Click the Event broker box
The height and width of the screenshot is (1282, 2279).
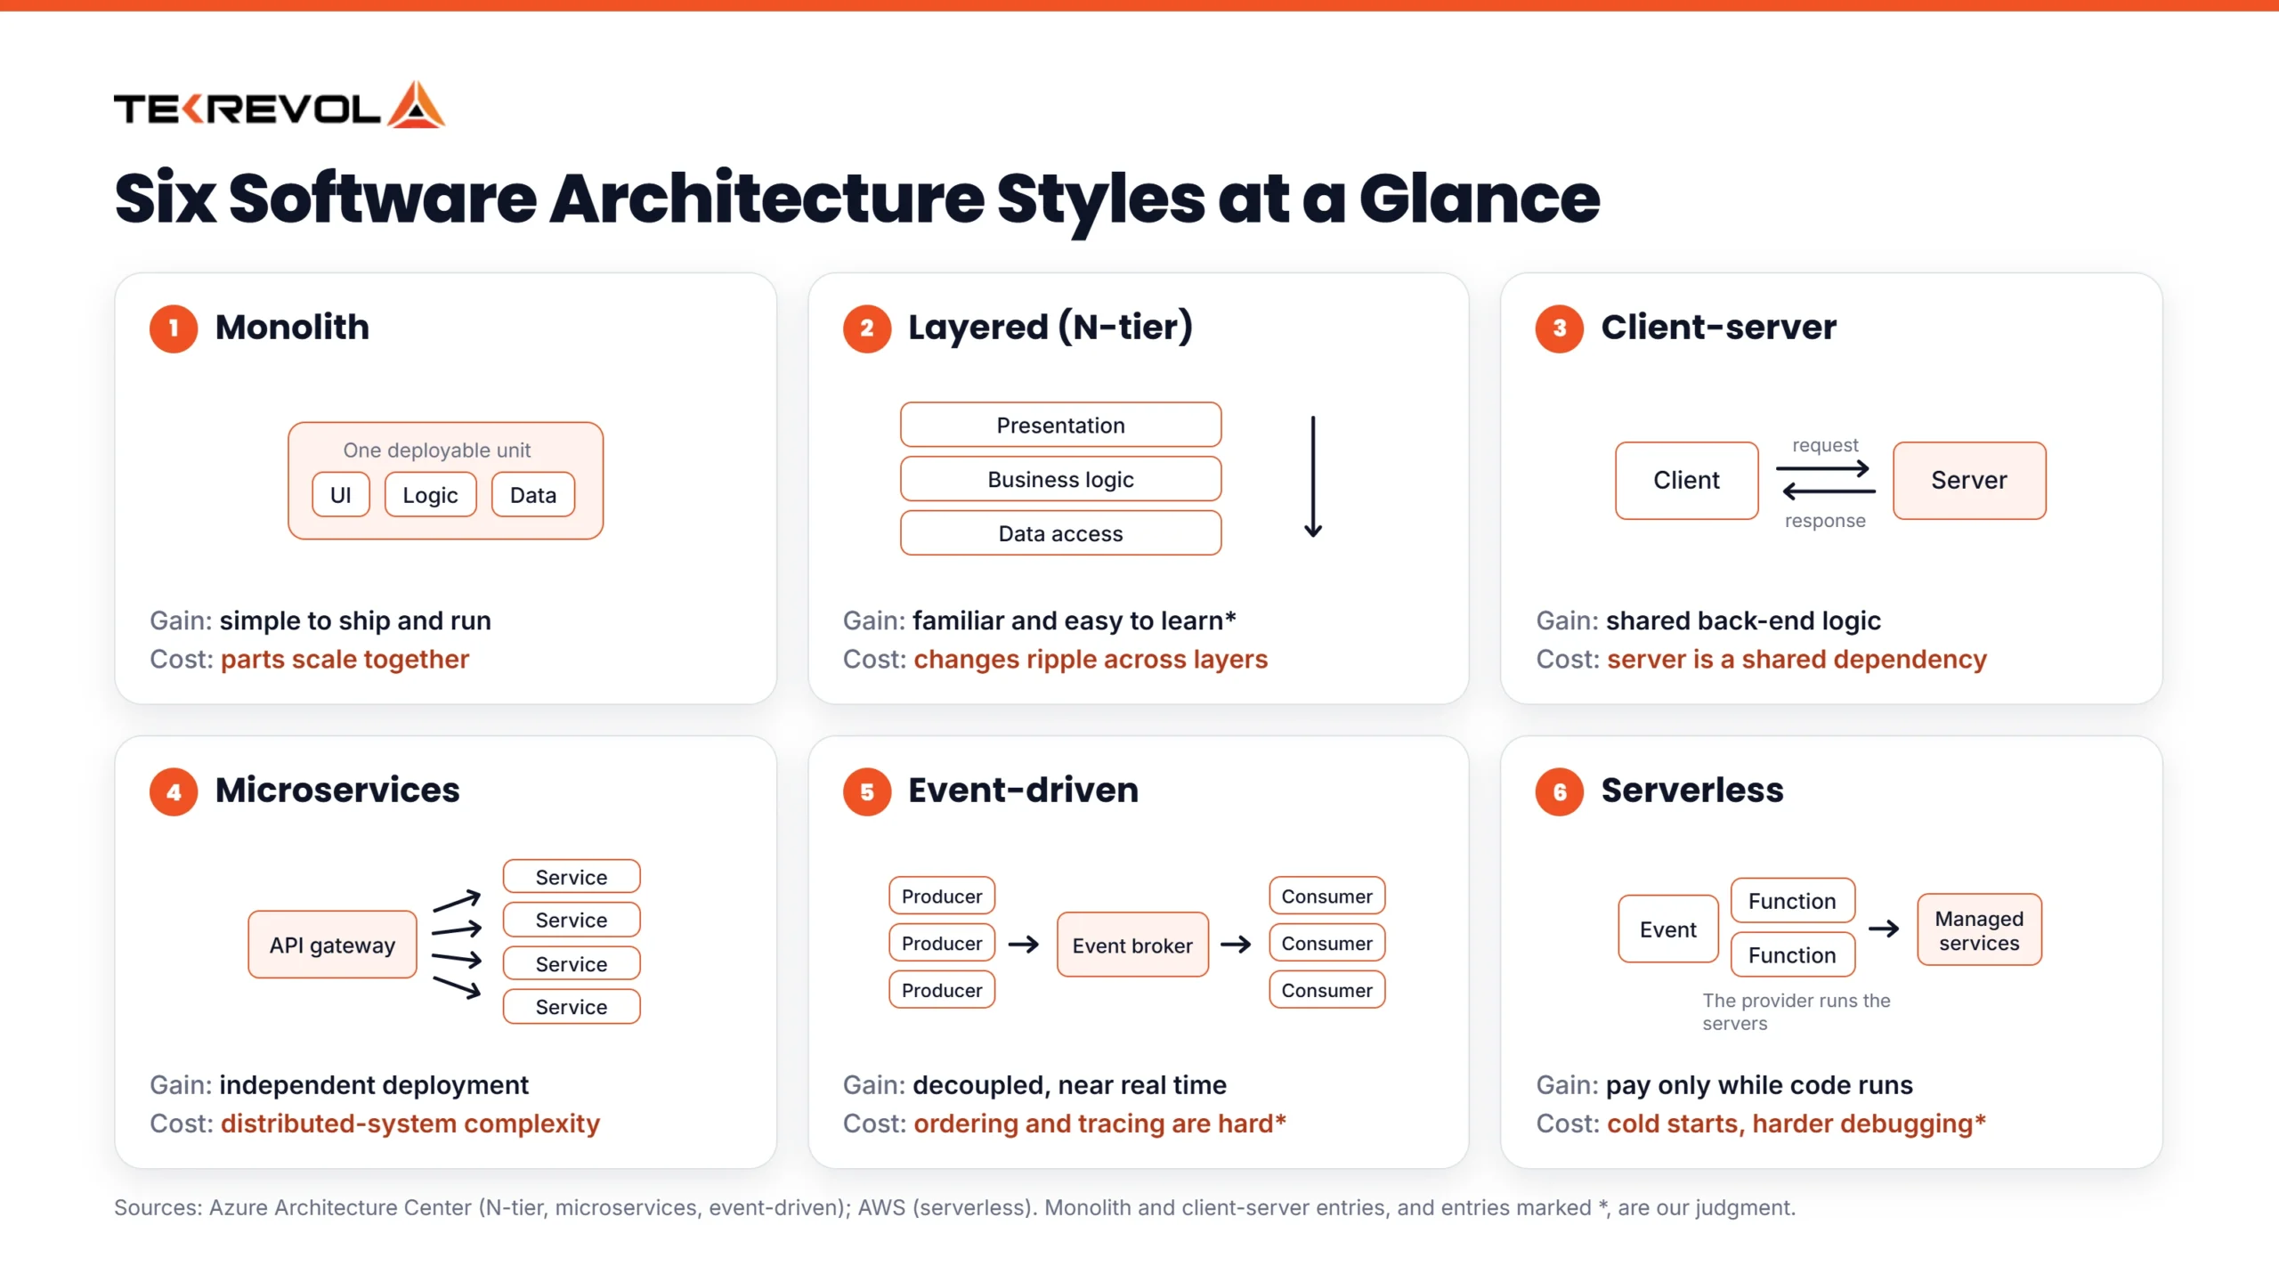click(x=1132, y=945)
